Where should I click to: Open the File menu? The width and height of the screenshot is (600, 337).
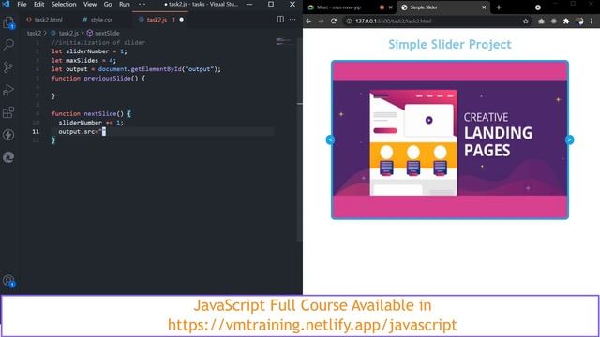tap(22, 4)
